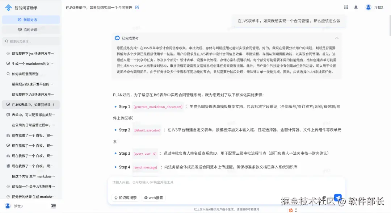The width and height of the screenshot is (391, 213).
Task: Click the Step 3 label
Action: [x=125, y=153]
